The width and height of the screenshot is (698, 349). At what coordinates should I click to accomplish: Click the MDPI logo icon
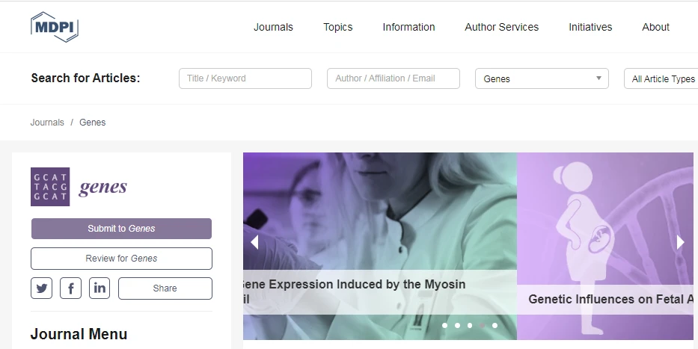(x=55, y=27)
